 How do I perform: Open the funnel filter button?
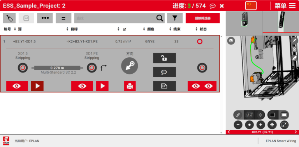pos(175,18)
